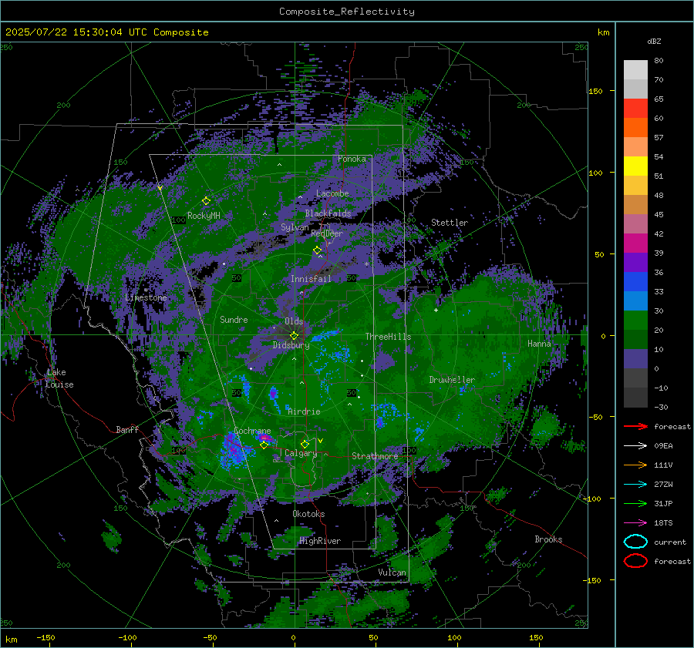The image size is (694, 648).
Task: Click the yellow diamond marker above Calgary
Action: pyautogui.click(x=305, y=444)
